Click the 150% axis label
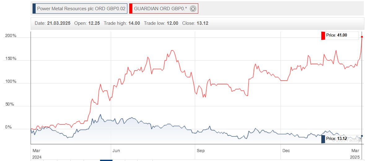This screenshot has width=365, height=161. click(x=11, y=59)
